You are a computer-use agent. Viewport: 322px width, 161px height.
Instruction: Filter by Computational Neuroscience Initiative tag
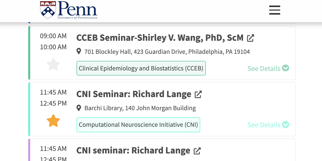138,125
